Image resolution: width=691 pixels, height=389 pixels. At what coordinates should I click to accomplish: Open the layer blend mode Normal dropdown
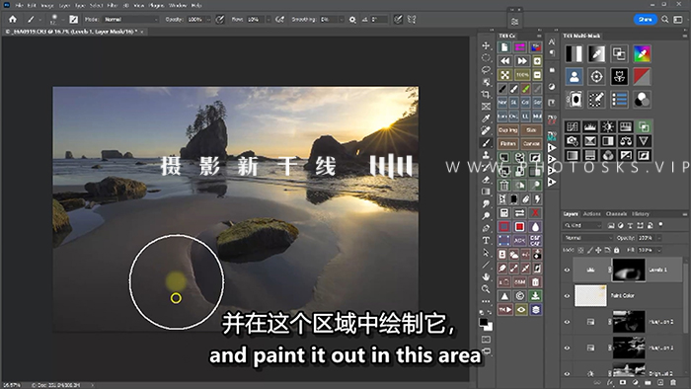pos(588,238)
